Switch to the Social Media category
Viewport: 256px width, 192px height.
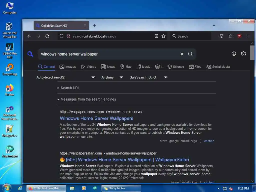tap(218, 66)
